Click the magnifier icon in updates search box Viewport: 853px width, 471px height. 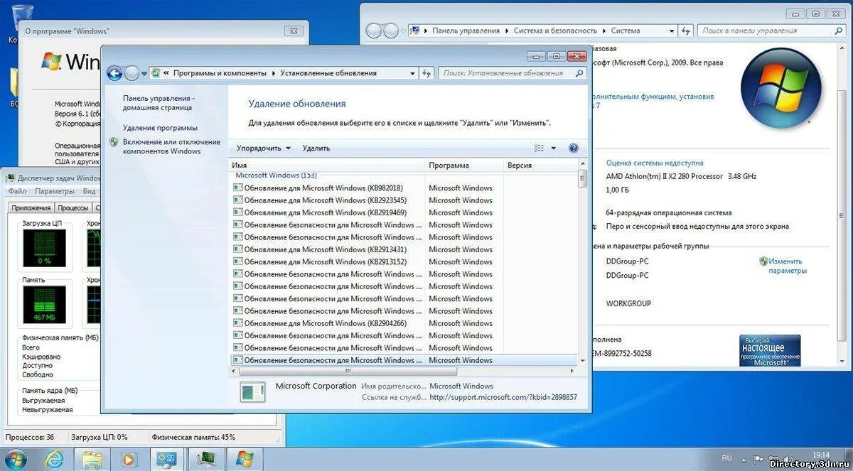(x=579, y=73)
